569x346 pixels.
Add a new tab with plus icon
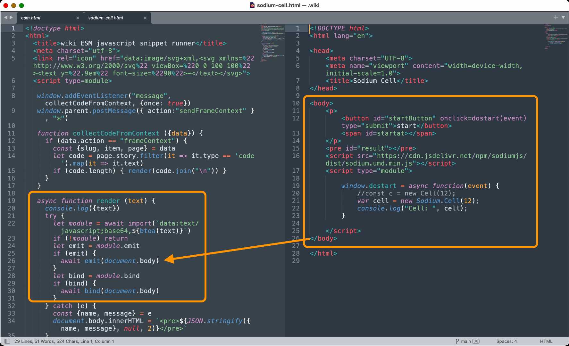click(556, 17)
